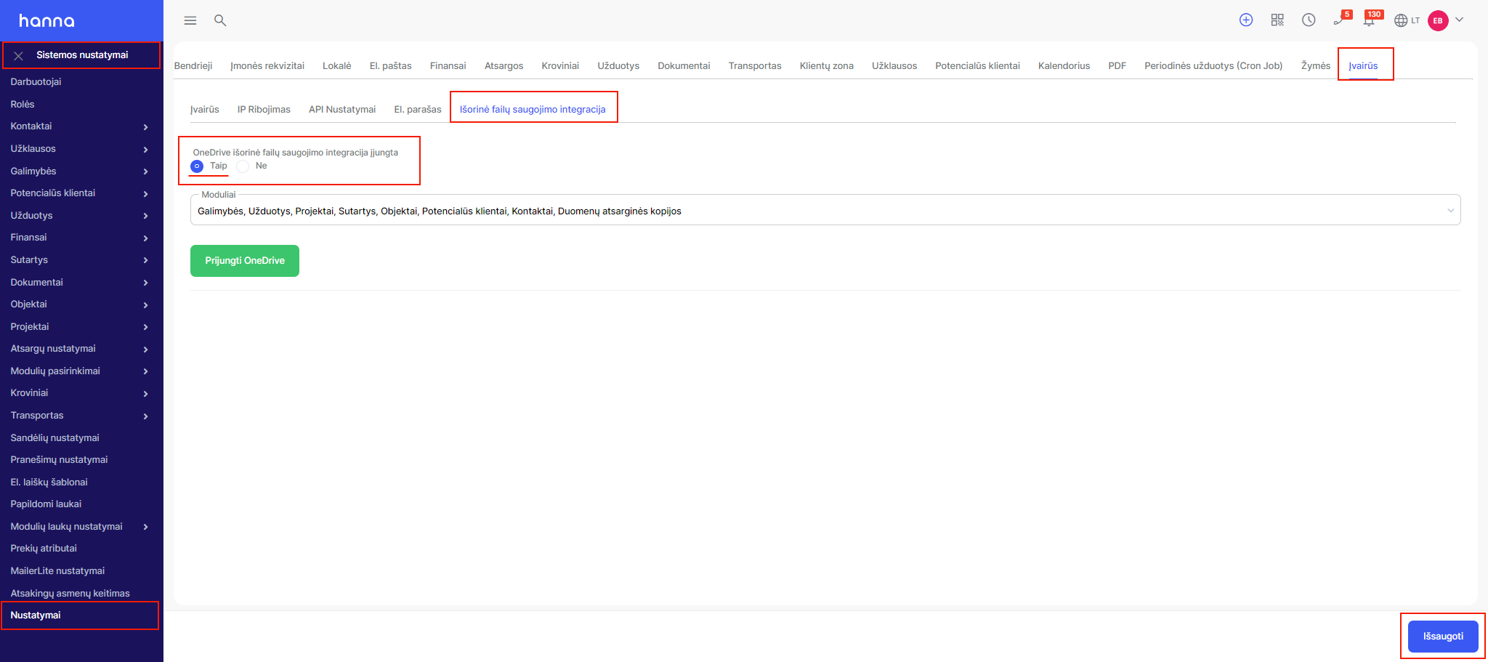Open Pranešimų nustatymai in sidebar
The image size is (1488, 662).
[x=59, y=459]
